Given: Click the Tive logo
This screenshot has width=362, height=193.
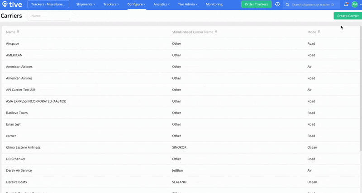Looking at the screenshot, I should 12,4.
